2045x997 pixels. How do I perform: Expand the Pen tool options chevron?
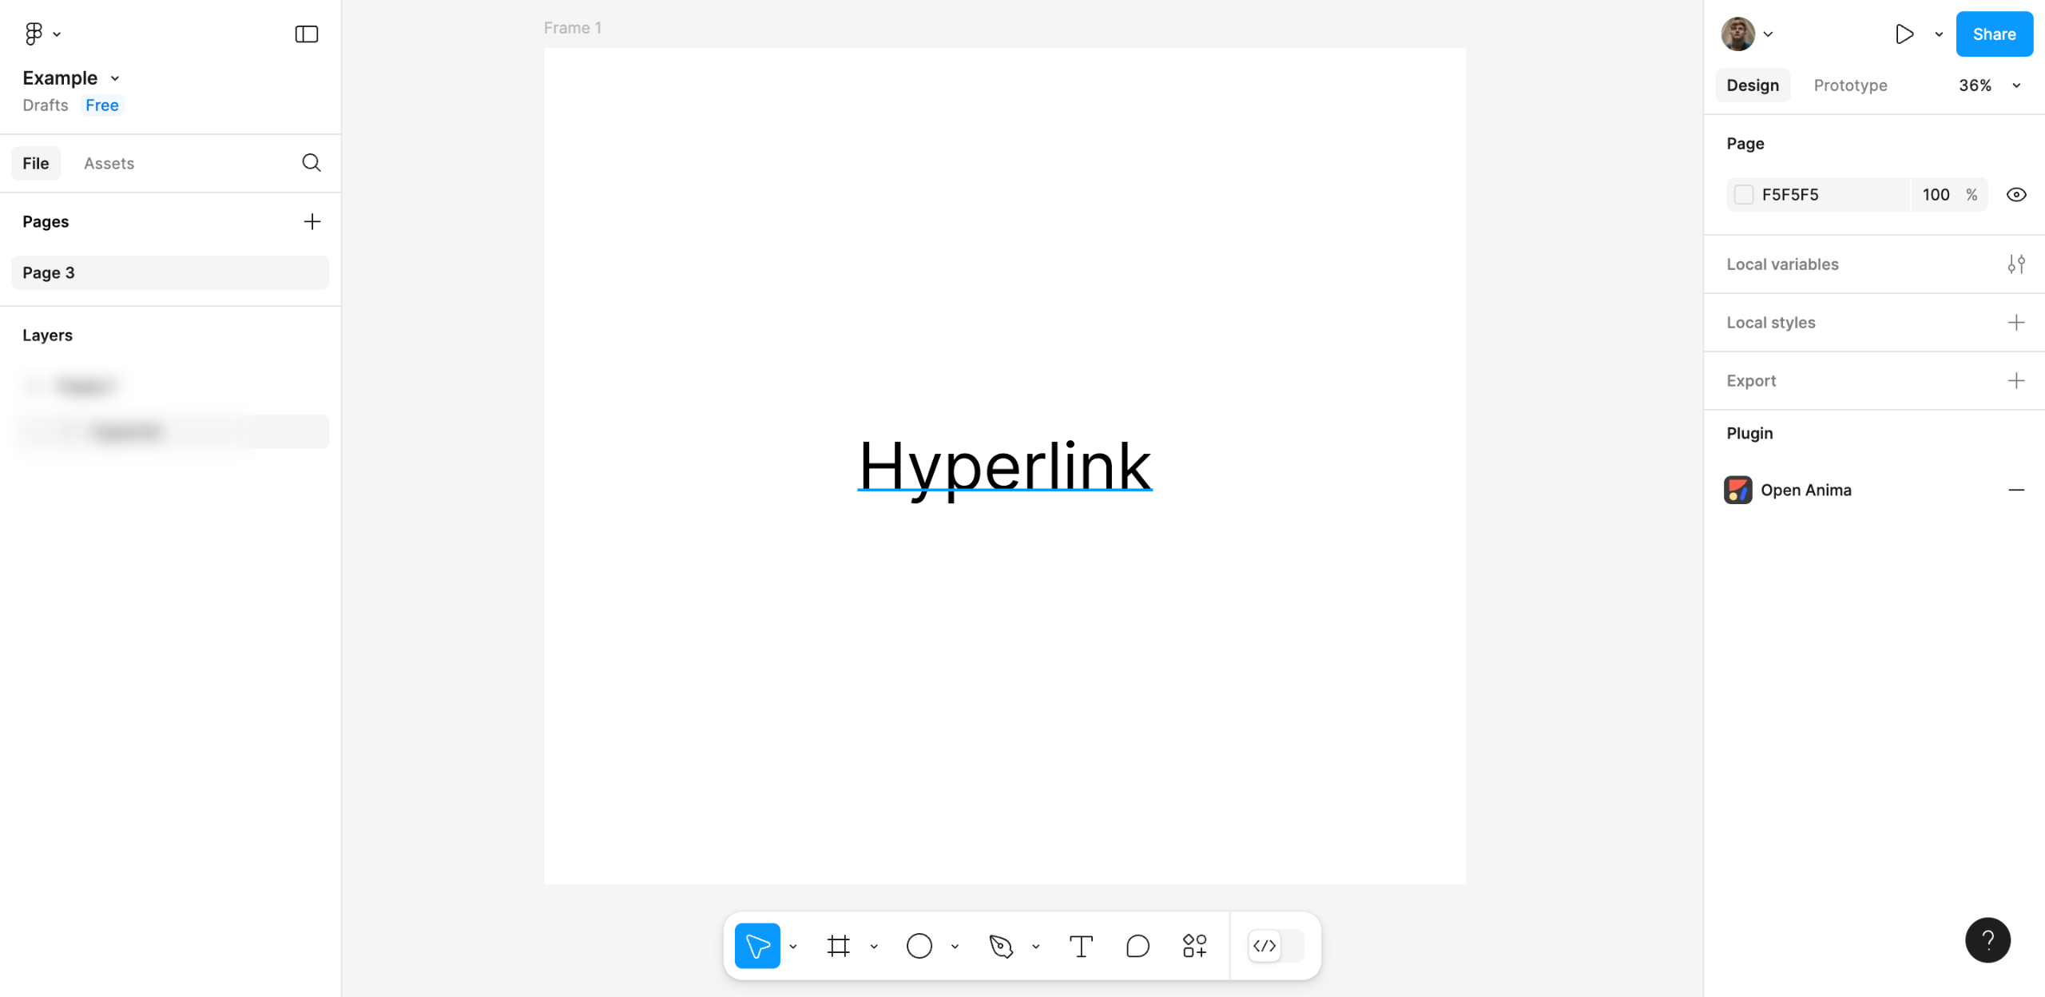pyautogui.click(x=1036, y=947)
